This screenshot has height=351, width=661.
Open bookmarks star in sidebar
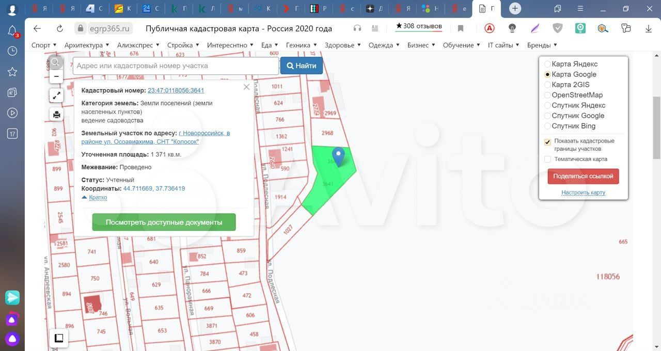12,72
